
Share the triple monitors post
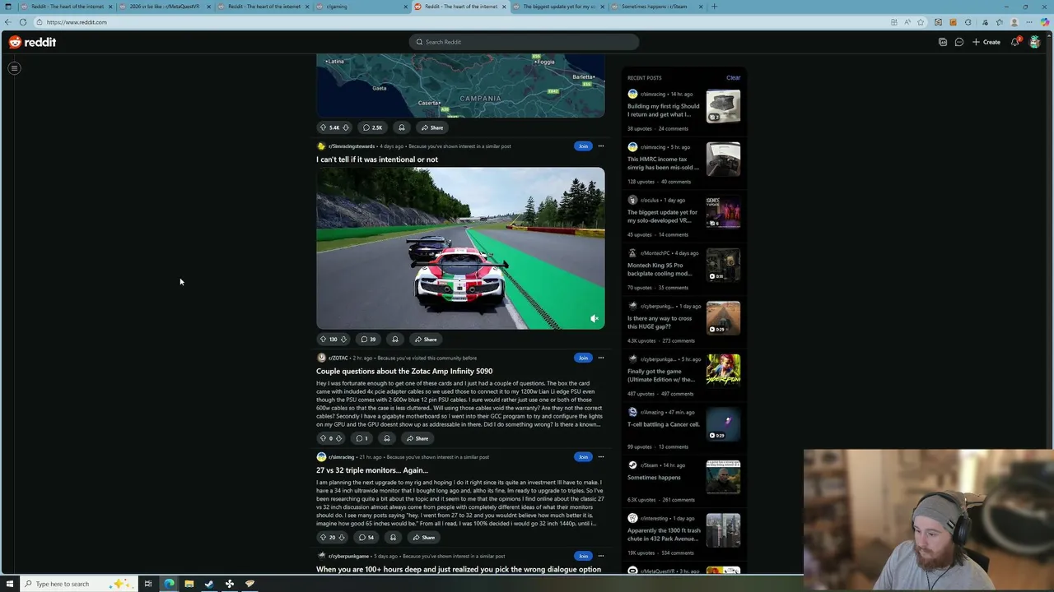[x=424, y=537]
